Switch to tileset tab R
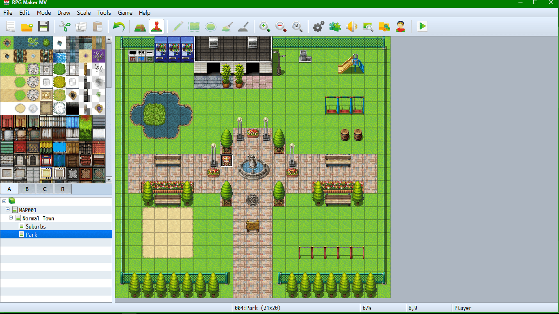This screenshot has height=314, width=559. click(x=62, y=189)
